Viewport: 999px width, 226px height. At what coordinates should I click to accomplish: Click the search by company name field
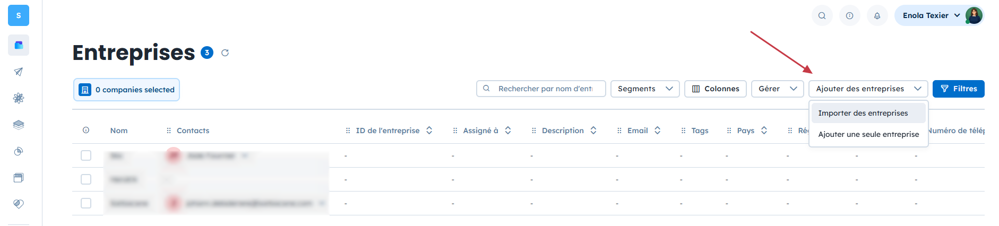(x=545, y=89)
